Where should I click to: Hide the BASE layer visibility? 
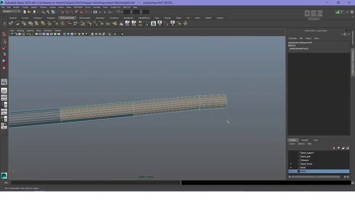point(291,168)
